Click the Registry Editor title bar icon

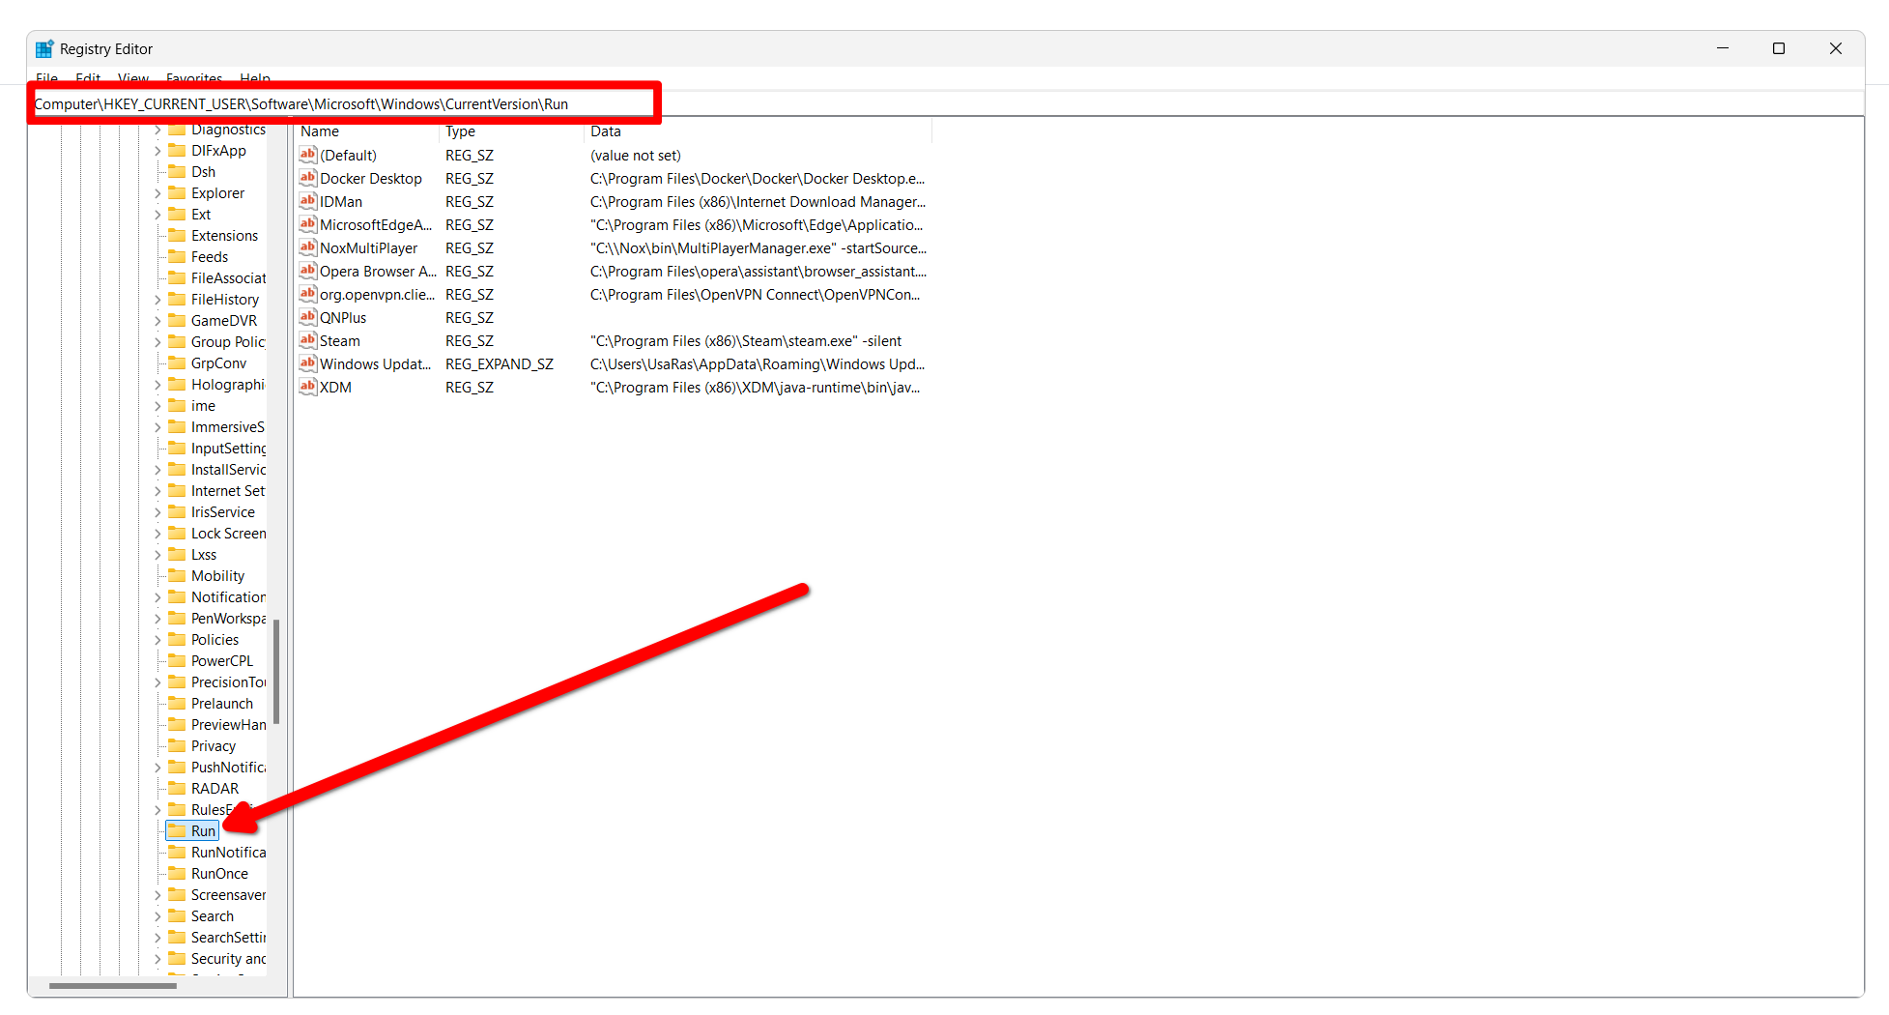click(43, 47)
